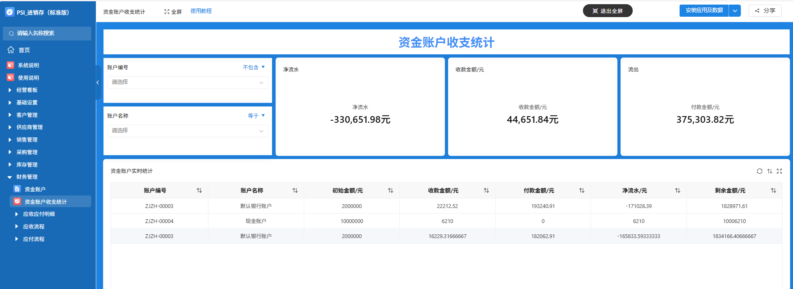
Task: Sort by 账户编号 column
Action: pos(199,190)
